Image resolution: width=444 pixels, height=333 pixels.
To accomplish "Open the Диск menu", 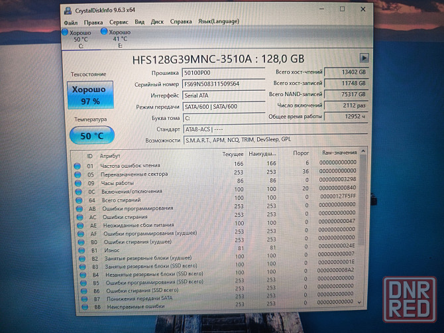I will [x=157, y=22].
